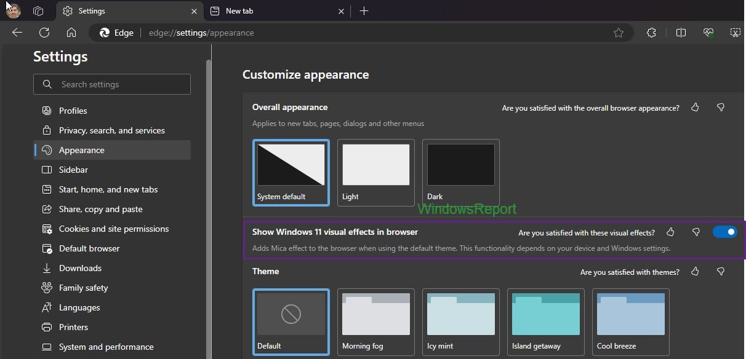This screenshot has width=746, height=359.
Task: Select the Default theme
Action: [x=291, y=322]
